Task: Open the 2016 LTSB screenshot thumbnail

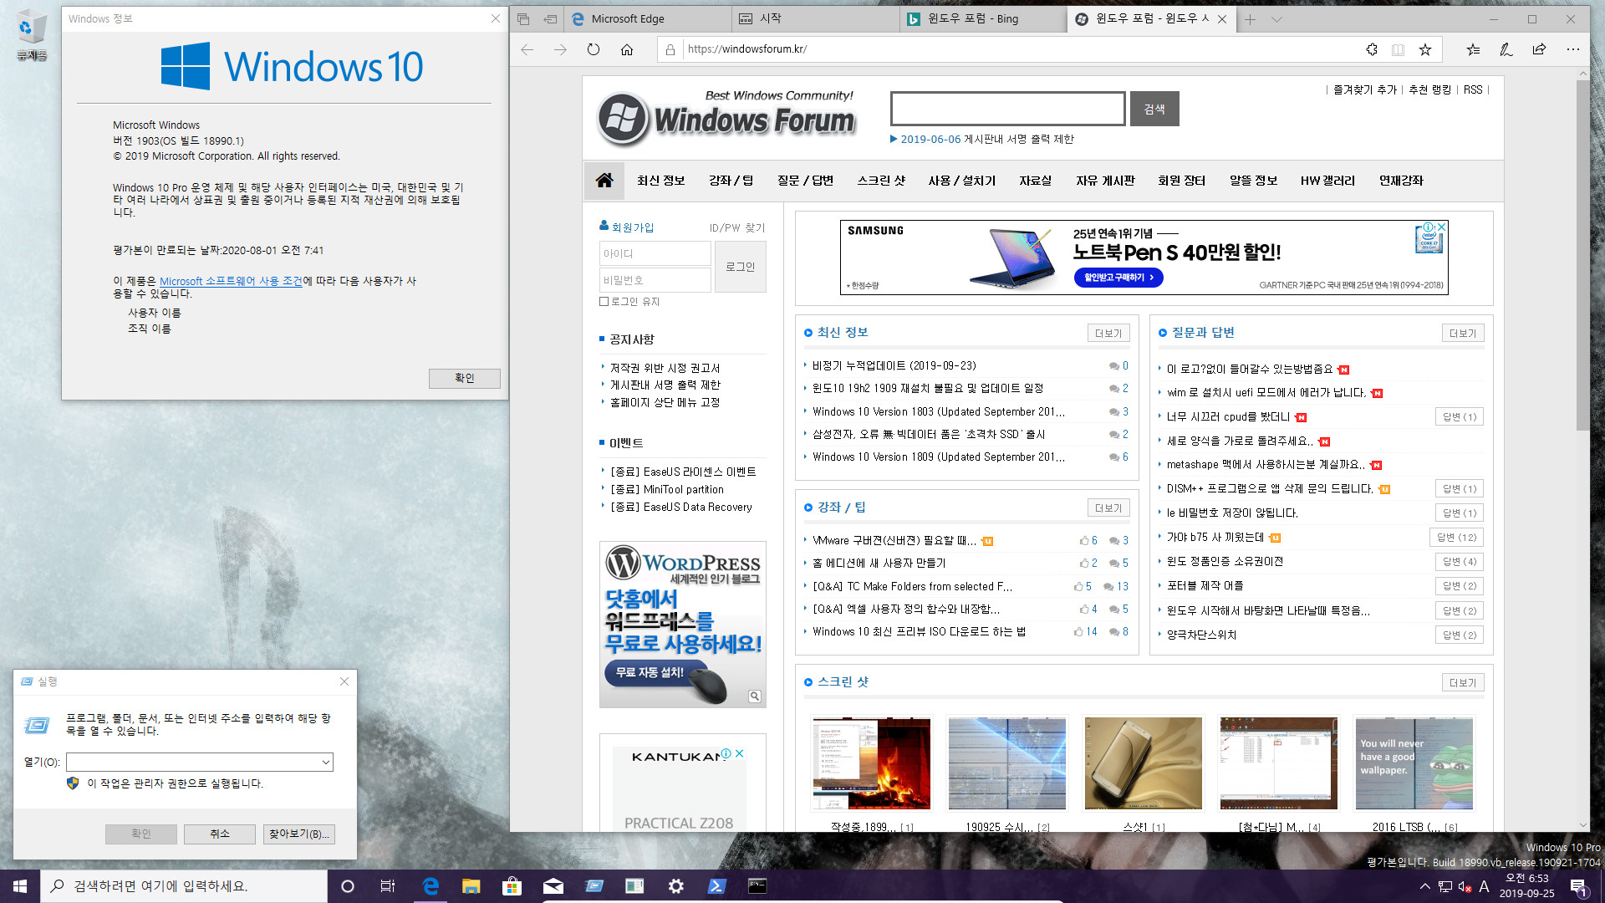Action: click(x=1414, y=763)
